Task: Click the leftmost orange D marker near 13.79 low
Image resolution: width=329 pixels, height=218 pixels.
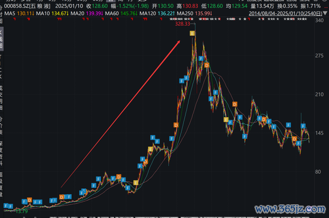Action: tap(29, 200)
